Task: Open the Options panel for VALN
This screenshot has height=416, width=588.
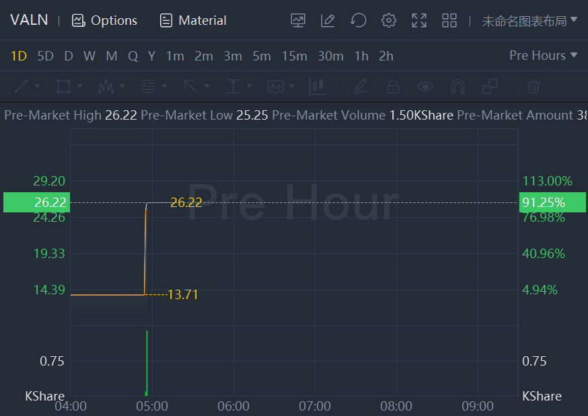Action: point(104,21)
